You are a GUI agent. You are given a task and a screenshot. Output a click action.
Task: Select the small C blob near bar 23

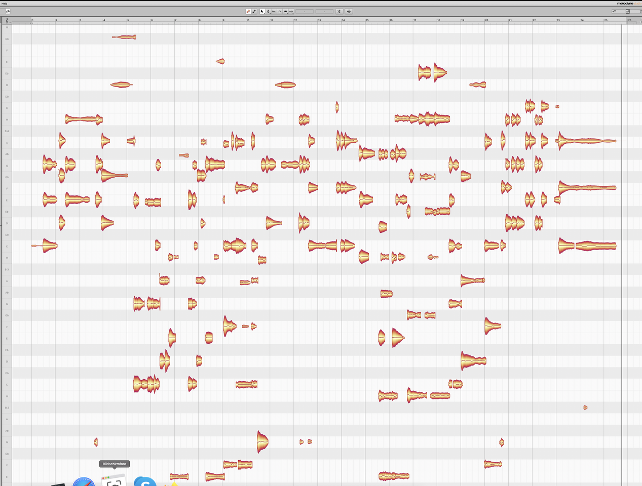tap(557, 107)
